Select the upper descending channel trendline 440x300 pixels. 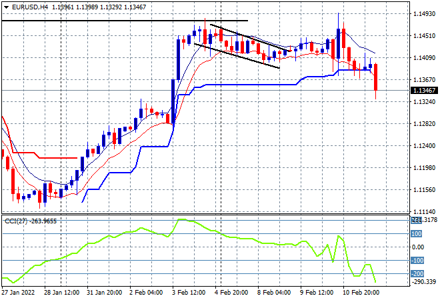click(x=250, y=38)
